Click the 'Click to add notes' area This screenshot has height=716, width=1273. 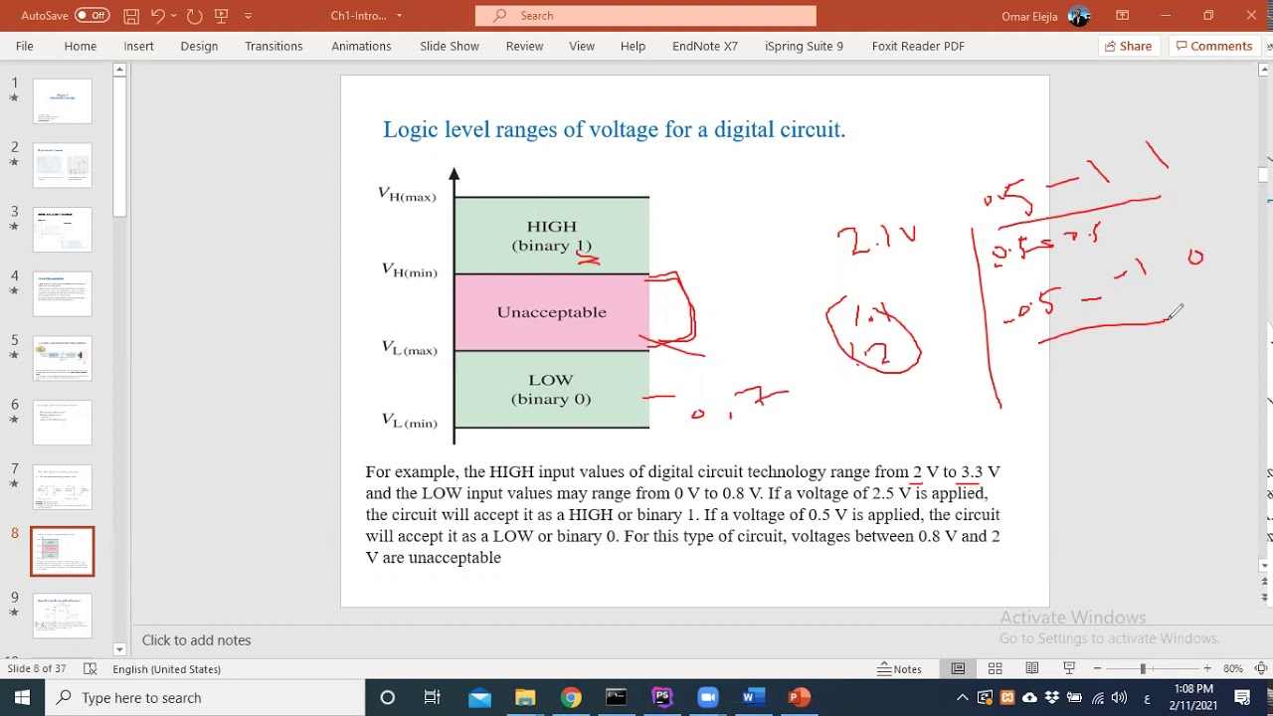[196, 640]
